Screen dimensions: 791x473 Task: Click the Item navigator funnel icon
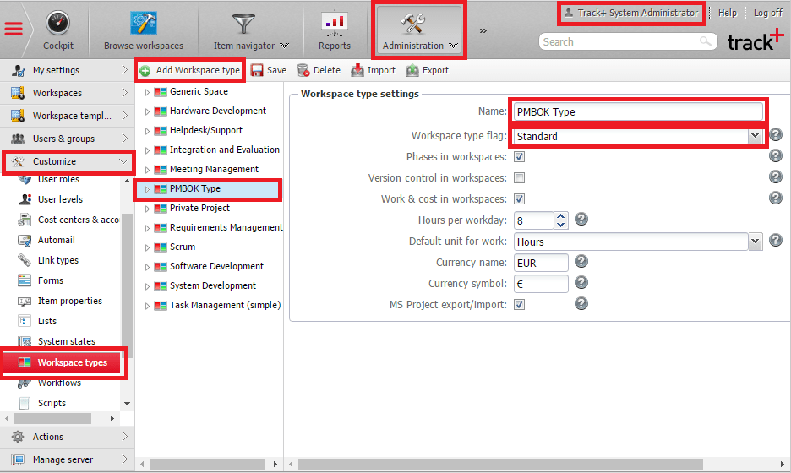[243, 24]
